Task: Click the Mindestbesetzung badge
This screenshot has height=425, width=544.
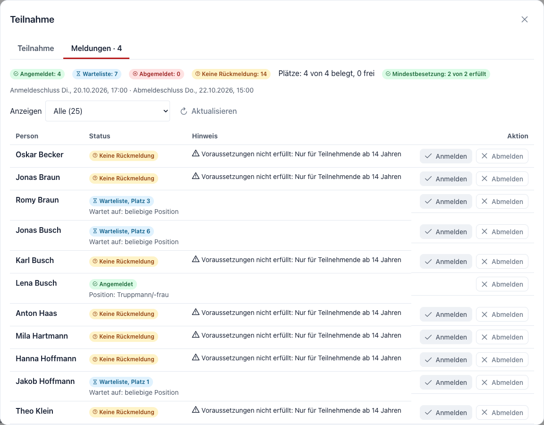Action: pyautogui.click(x=436, y=74)
